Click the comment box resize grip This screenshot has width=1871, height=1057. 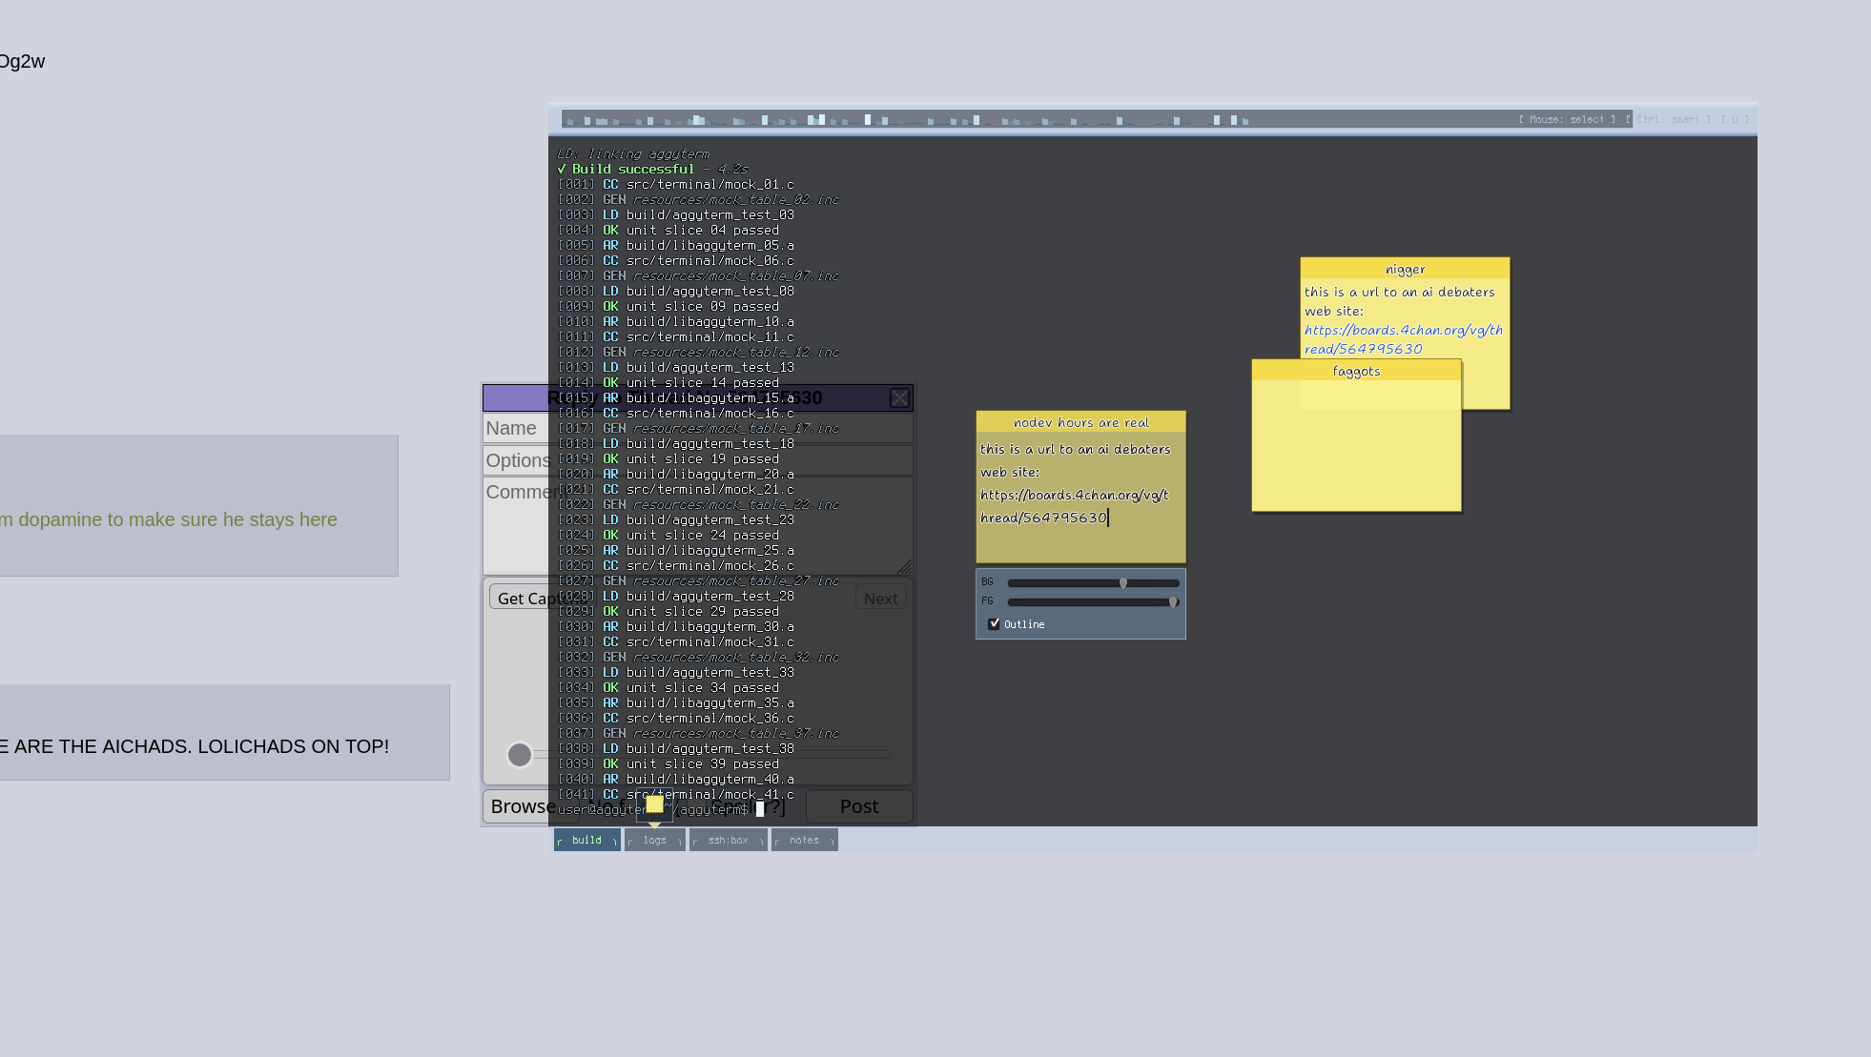pyautogui.click(x=904, y=567)
